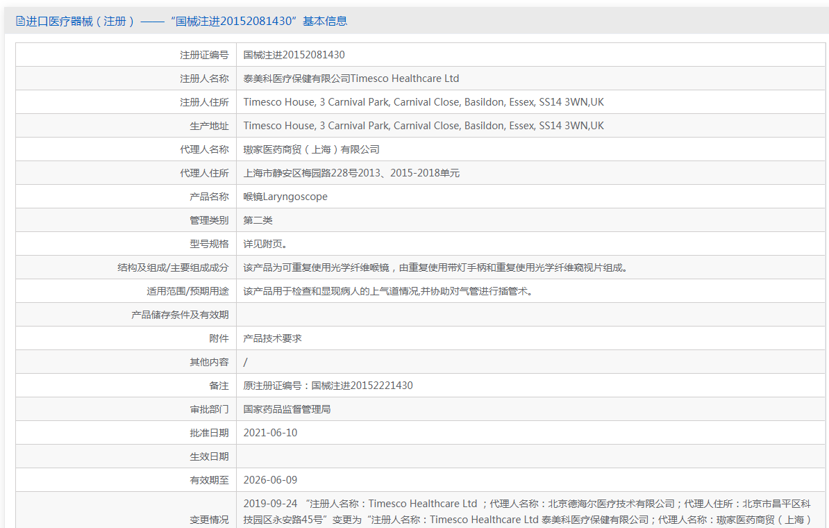
Task: Select the value 第二类
Action: click(x=258, y=221)
